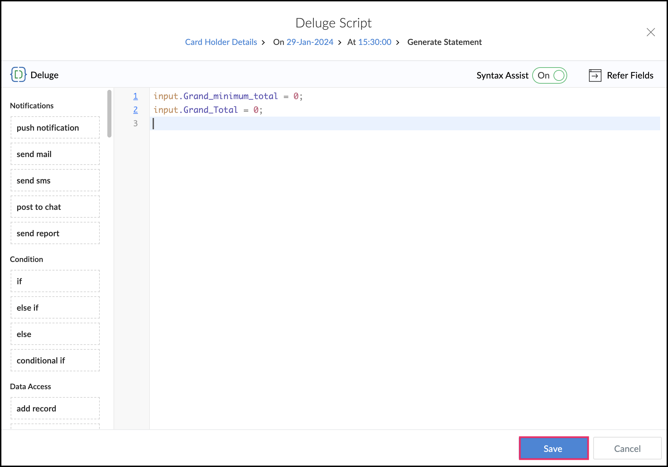Viewport: 668px width, 467px height.
Task: Choose the push notification task
Action: coord(55,128)
